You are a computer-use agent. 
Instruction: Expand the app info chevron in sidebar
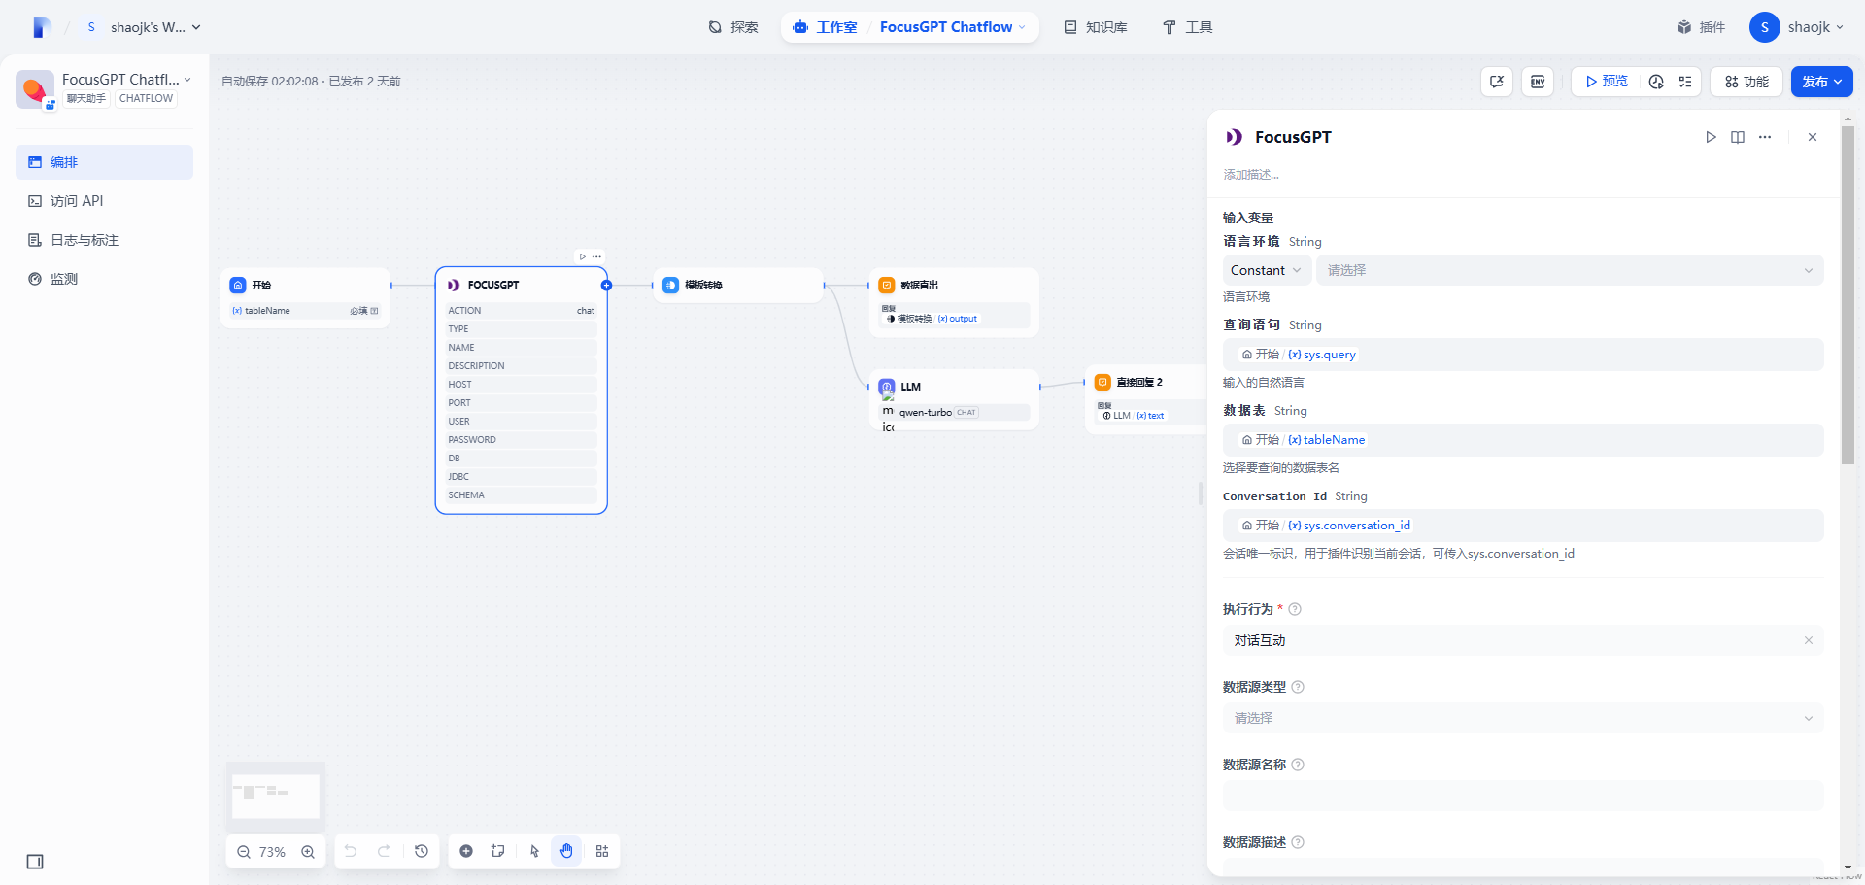187,80
